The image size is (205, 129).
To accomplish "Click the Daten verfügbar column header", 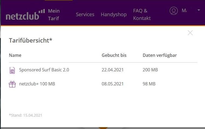I will [160, 55].
